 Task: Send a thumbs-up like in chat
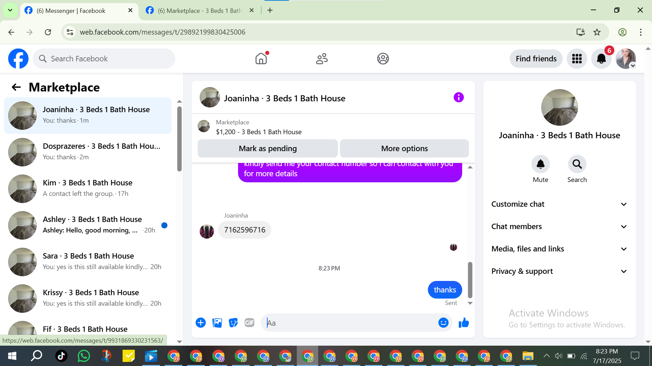coord(464,323)
